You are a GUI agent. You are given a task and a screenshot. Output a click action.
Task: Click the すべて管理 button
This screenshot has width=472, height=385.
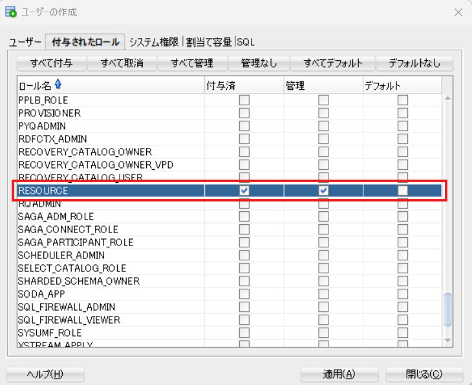coord(192,63)
